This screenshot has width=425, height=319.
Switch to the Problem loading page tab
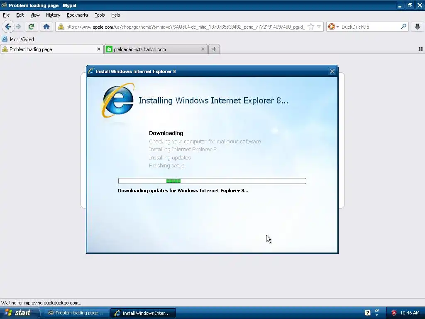(51, 49)
